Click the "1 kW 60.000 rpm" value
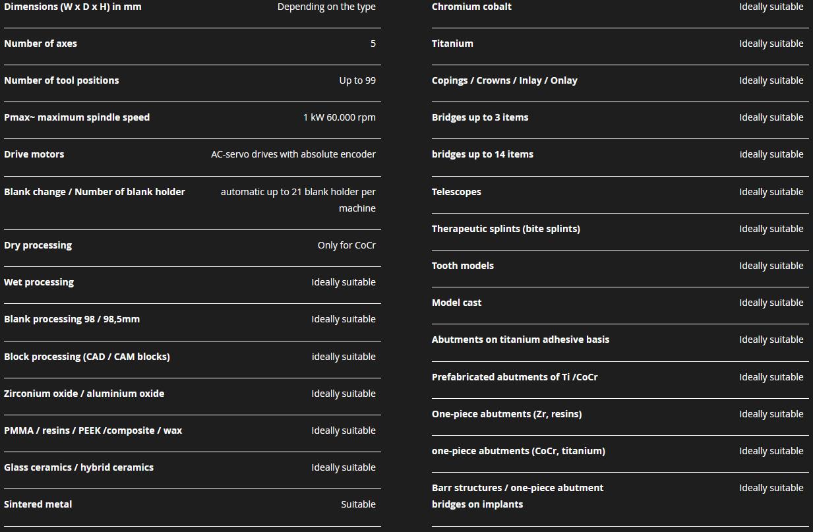This screenshot has width=813, height=532. (339, 117)
